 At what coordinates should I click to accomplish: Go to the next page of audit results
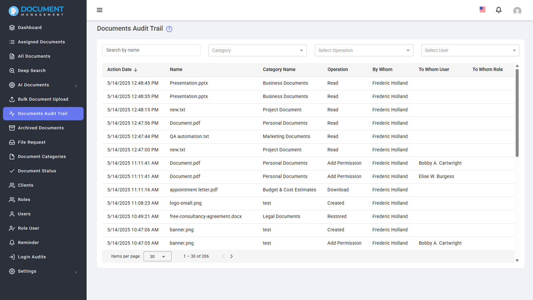[x=232, y=256]
